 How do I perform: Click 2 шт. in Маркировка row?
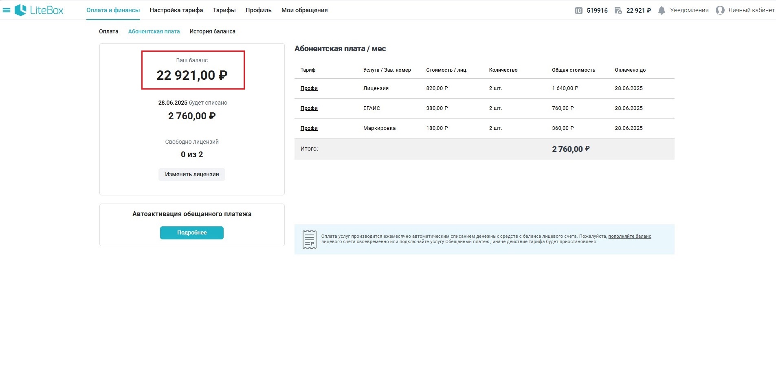point(495,128)
